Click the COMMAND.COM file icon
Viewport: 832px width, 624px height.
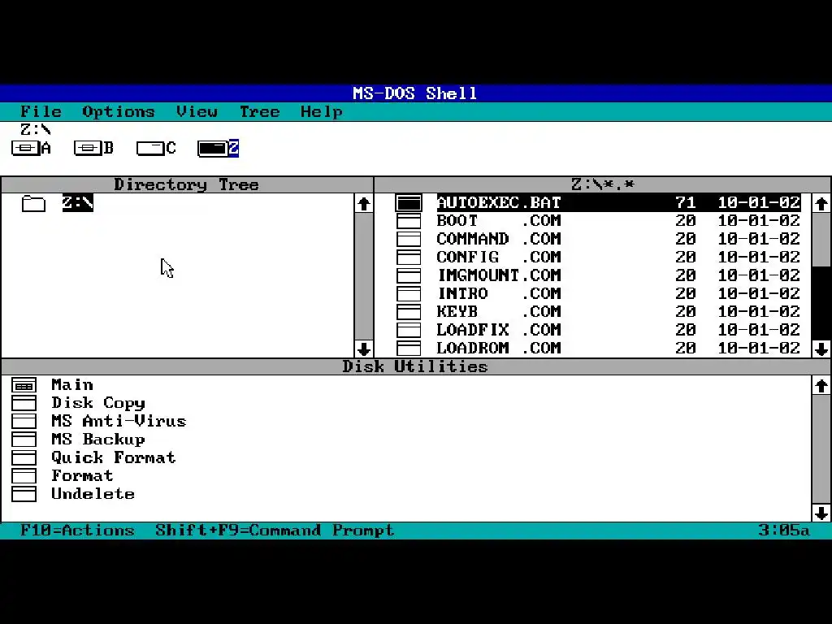(x=409, y=240)
